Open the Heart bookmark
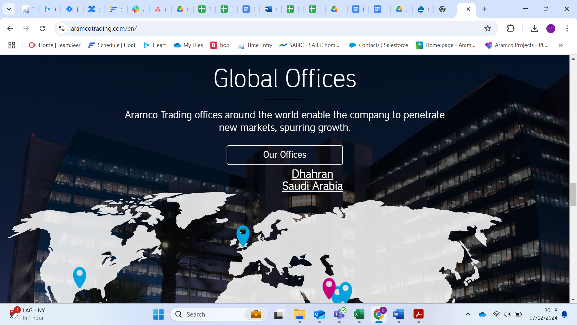 155,45
